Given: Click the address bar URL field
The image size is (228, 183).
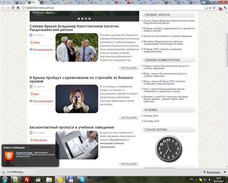Looking at the screenshot, I should 113,8.
